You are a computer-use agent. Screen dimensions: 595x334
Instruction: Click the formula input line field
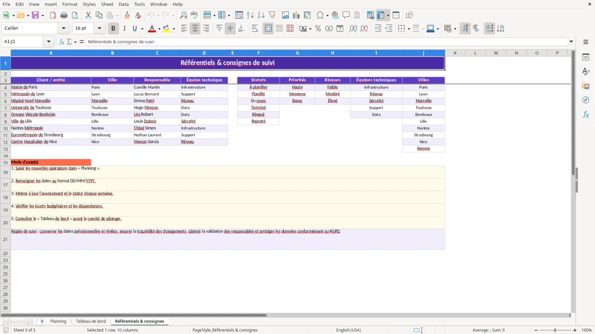point(327,42)
